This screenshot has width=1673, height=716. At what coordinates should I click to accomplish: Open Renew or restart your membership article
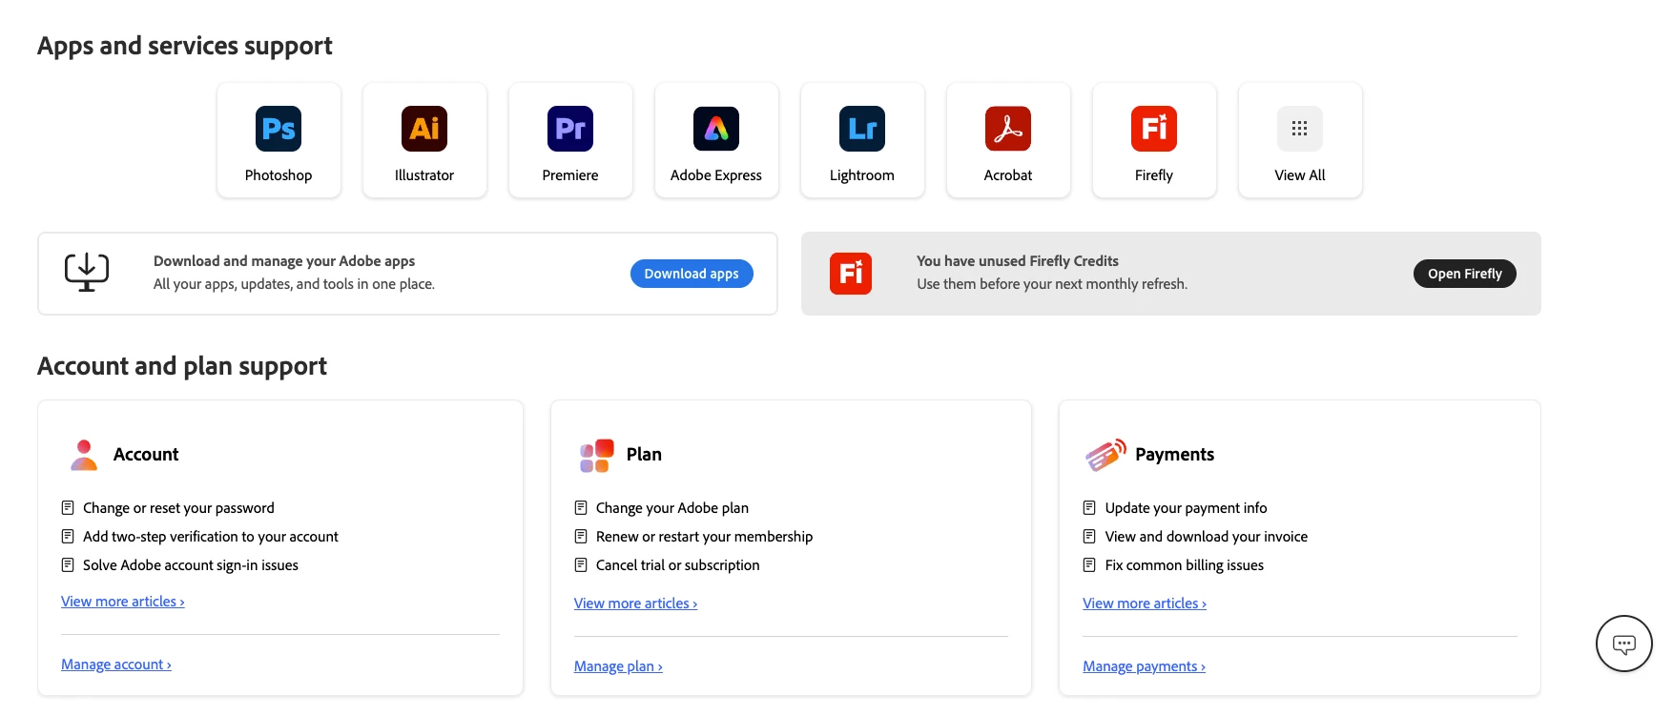click(x=705, y=537)
